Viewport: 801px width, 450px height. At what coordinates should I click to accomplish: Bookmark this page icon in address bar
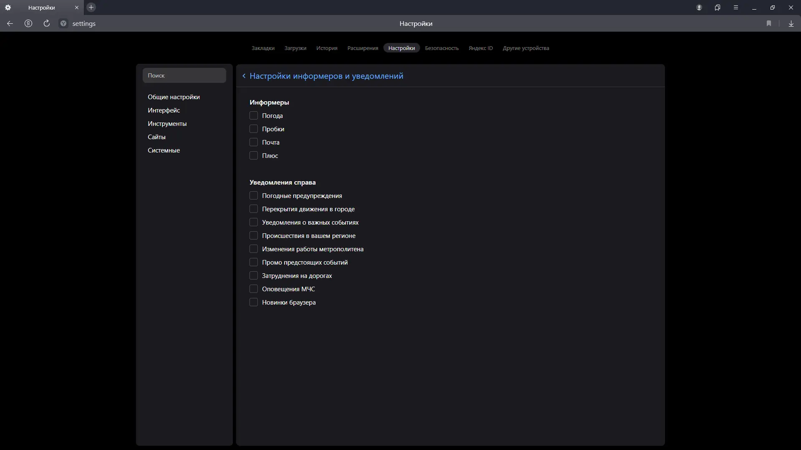click(769, 24)
